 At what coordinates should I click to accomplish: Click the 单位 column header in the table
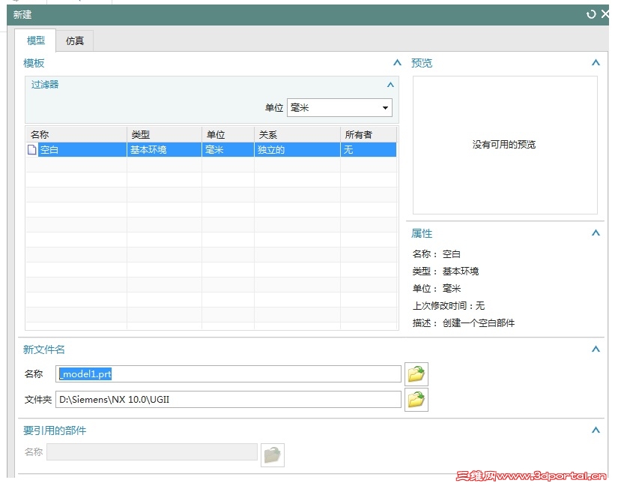tap(228, 135)
